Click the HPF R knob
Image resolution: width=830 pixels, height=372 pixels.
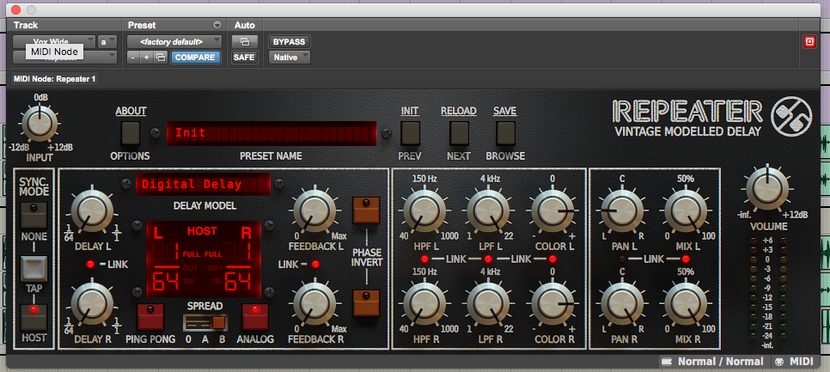click(x=424, y=303)
